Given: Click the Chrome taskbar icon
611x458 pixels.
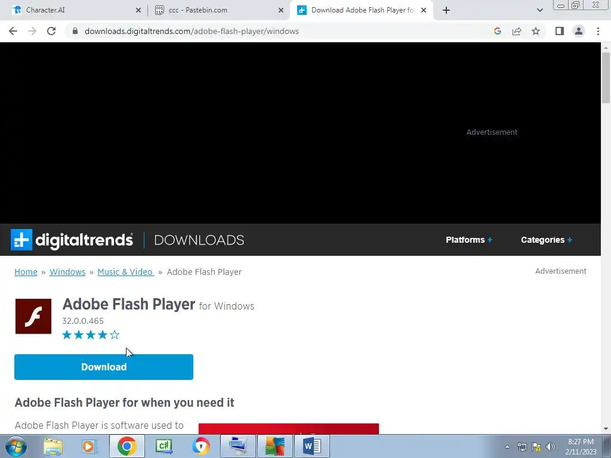Looking at the screenshot, I should pyautogui.click(x=126, y=446).
